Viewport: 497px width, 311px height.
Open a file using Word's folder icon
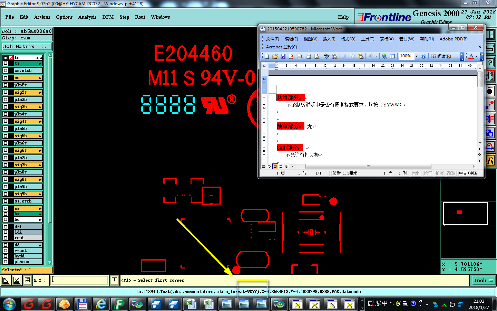click(x=275, y=56)
